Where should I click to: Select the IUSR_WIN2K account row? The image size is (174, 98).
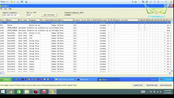[85, 30]
